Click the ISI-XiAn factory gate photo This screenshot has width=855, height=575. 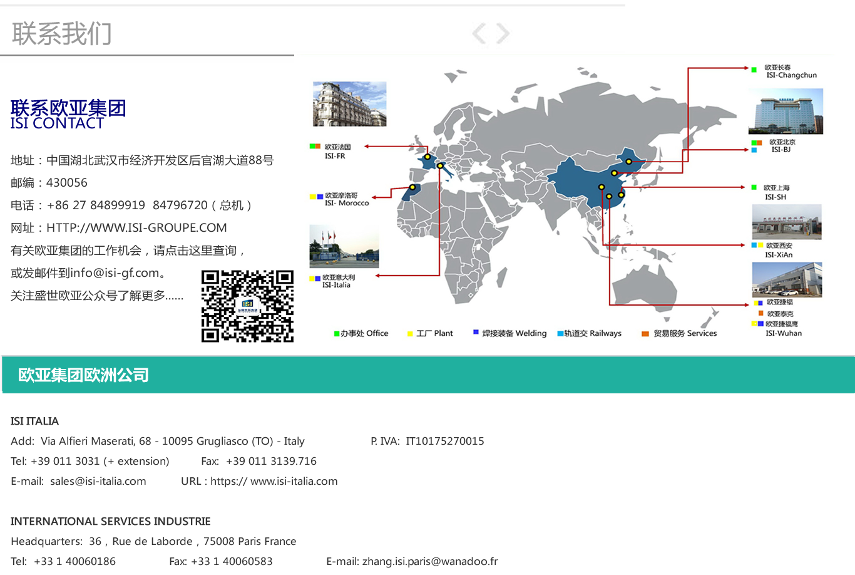pyautogui.click(x=787, y=222)
